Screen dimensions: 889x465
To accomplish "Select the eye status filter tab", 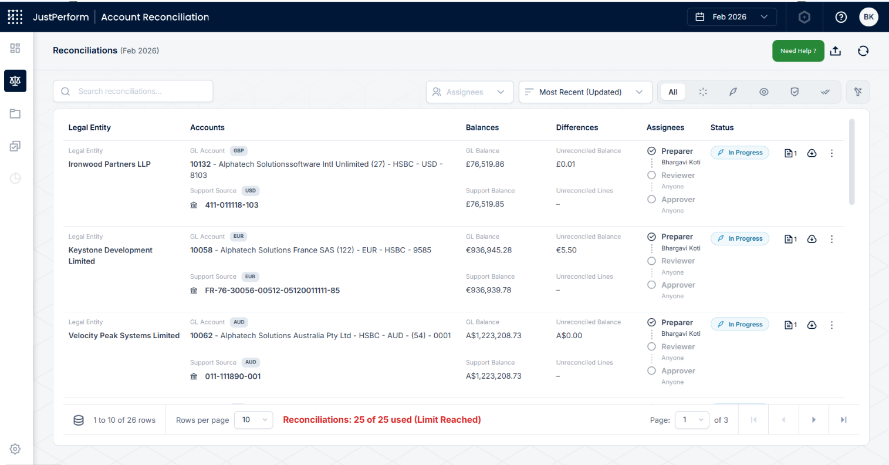I will click(x=763, y=92).
